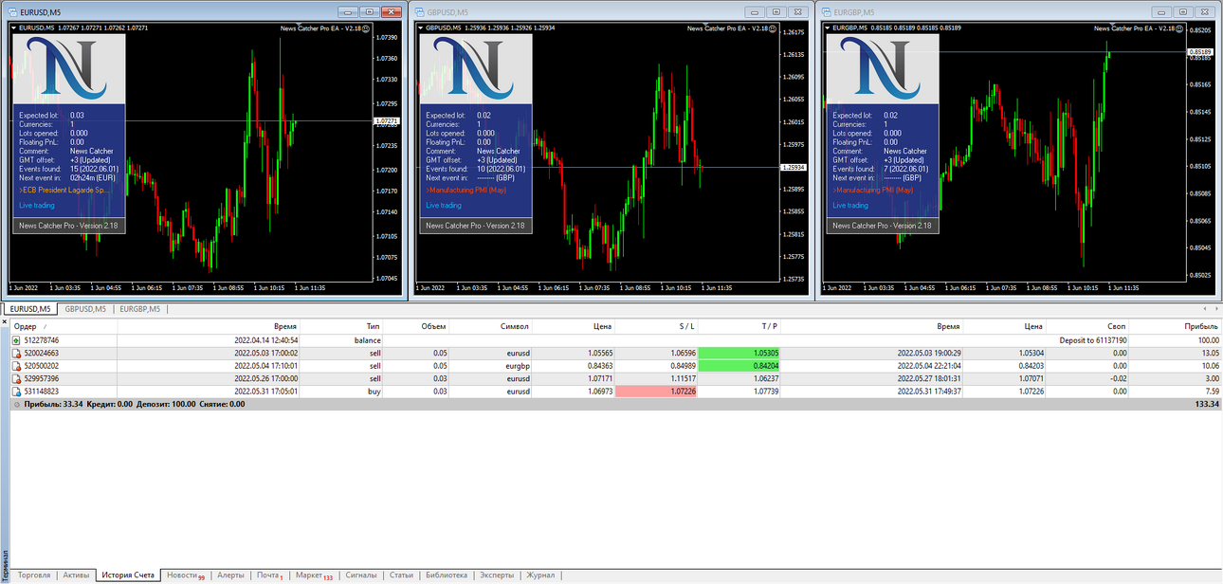1223x584 pixels.
Task: Open the Почта tab
Action: click(x=269, y=575)
